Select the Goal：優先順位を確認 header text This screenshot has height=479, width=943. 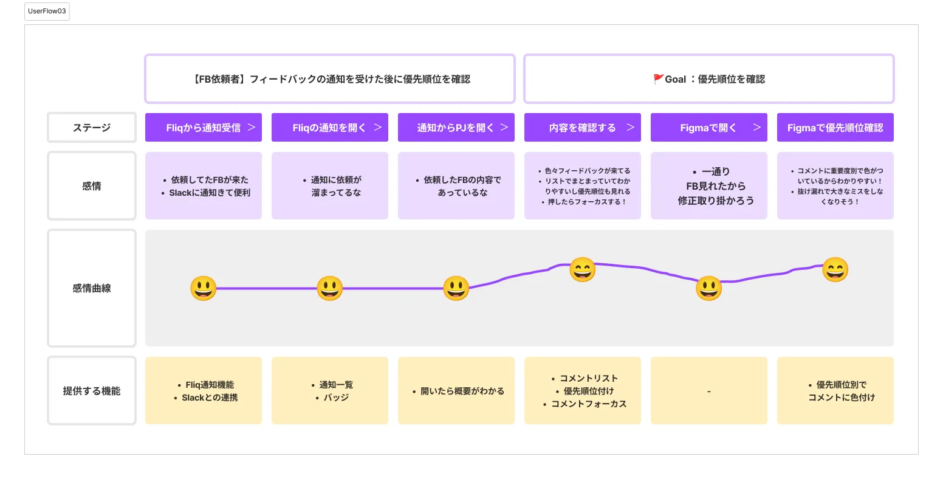pos(715,79)
